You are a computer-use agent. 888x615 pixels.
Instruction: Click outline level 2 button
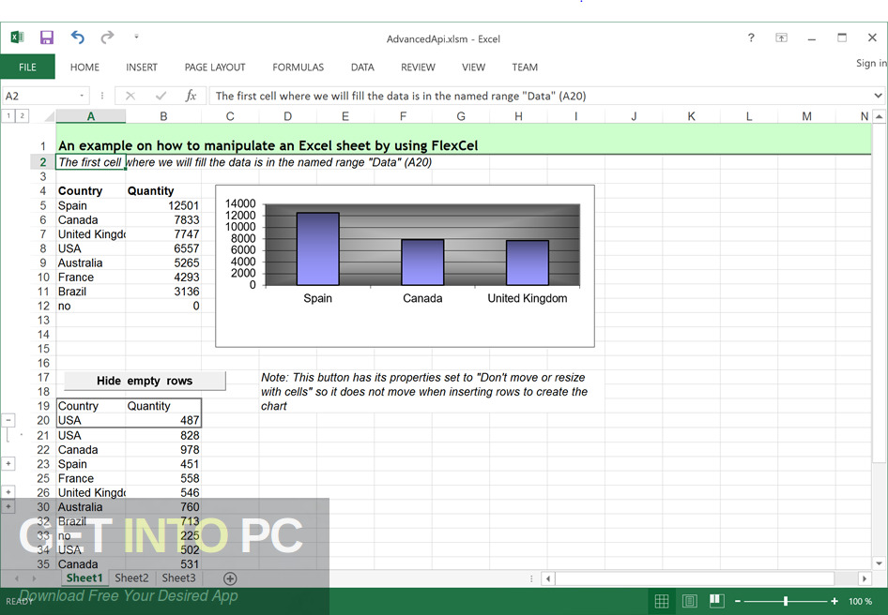(22, 116)
